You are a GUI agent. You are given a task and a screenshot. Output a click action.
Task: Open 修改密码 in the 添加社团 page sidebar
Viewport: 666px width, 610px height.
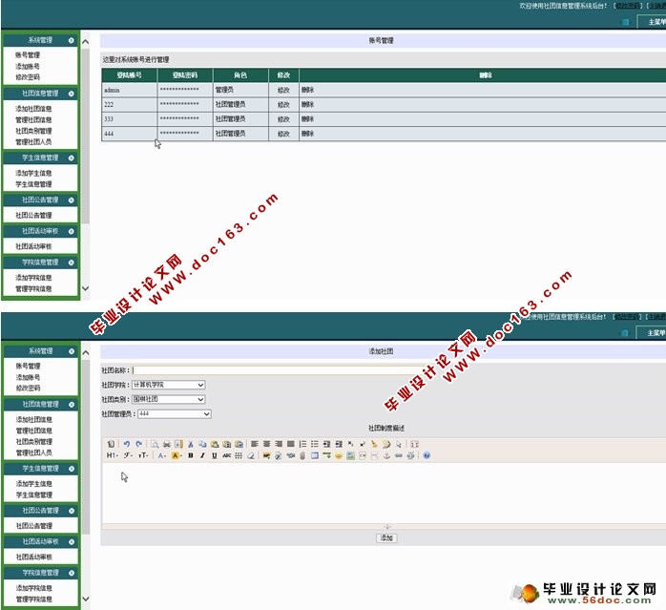click(x=28, y=389)
